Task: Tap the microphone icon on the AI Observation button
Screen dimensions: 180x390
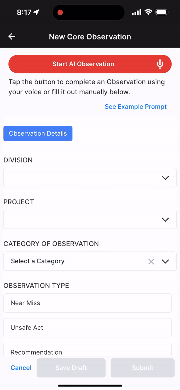Action: click(160, 64)
